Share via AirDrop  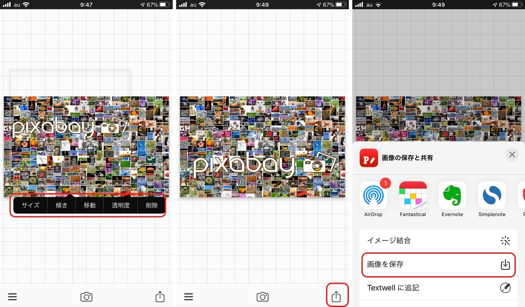373,199
